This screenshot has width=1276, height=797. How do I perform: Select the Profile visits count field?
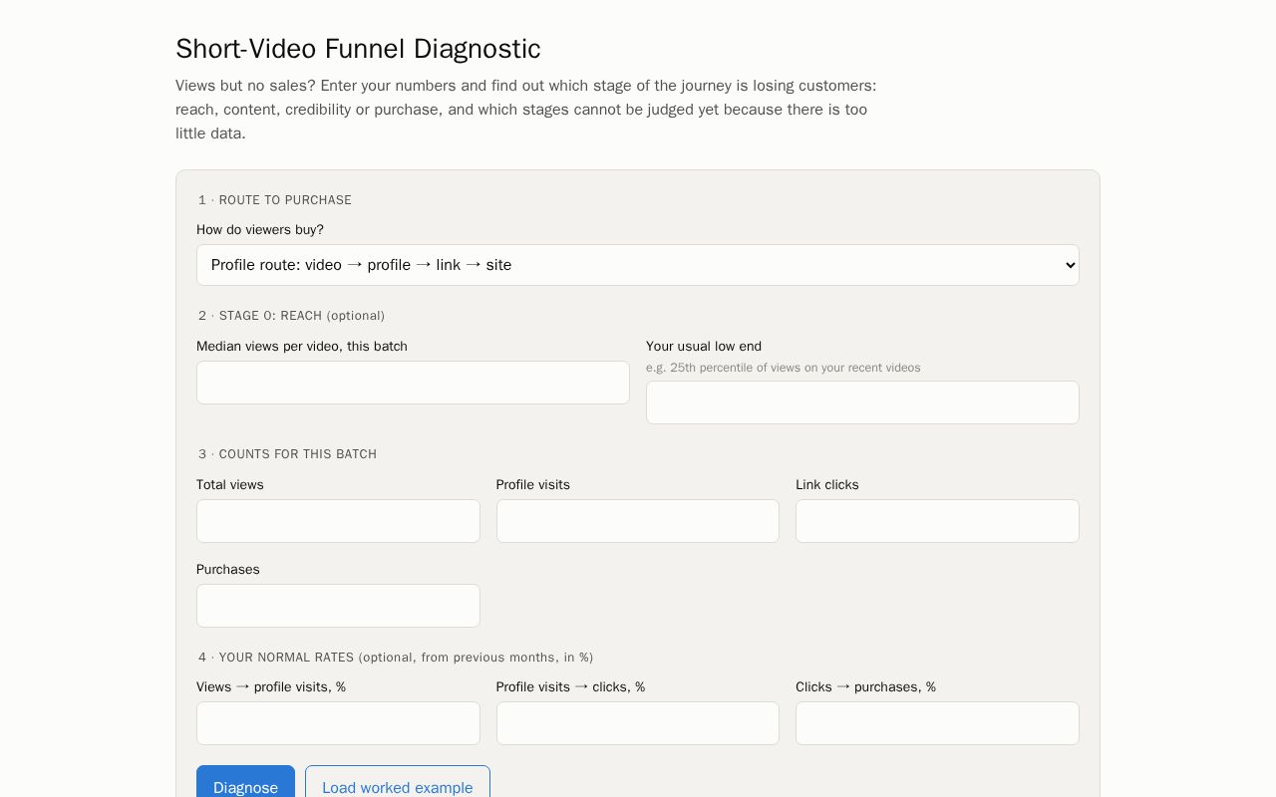click(638, 521)
